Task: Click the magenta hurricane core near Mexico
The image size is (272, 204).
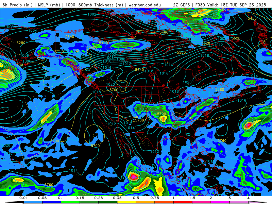Action: coord(134,176)
